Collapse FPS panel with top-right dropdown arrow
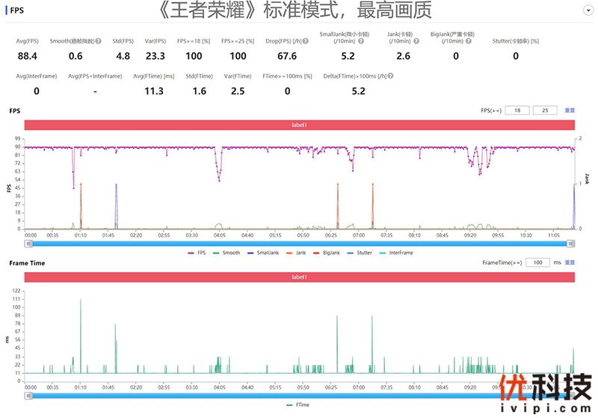Viewport: 598px width, 418px height. coord(588,10)
